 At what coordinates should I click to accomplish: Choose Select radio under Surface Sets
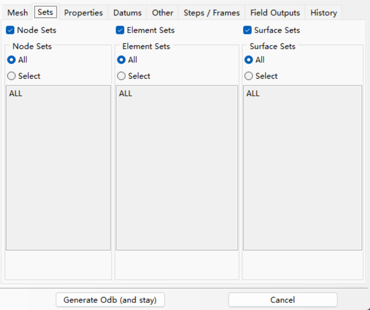(x=249, y=76)
